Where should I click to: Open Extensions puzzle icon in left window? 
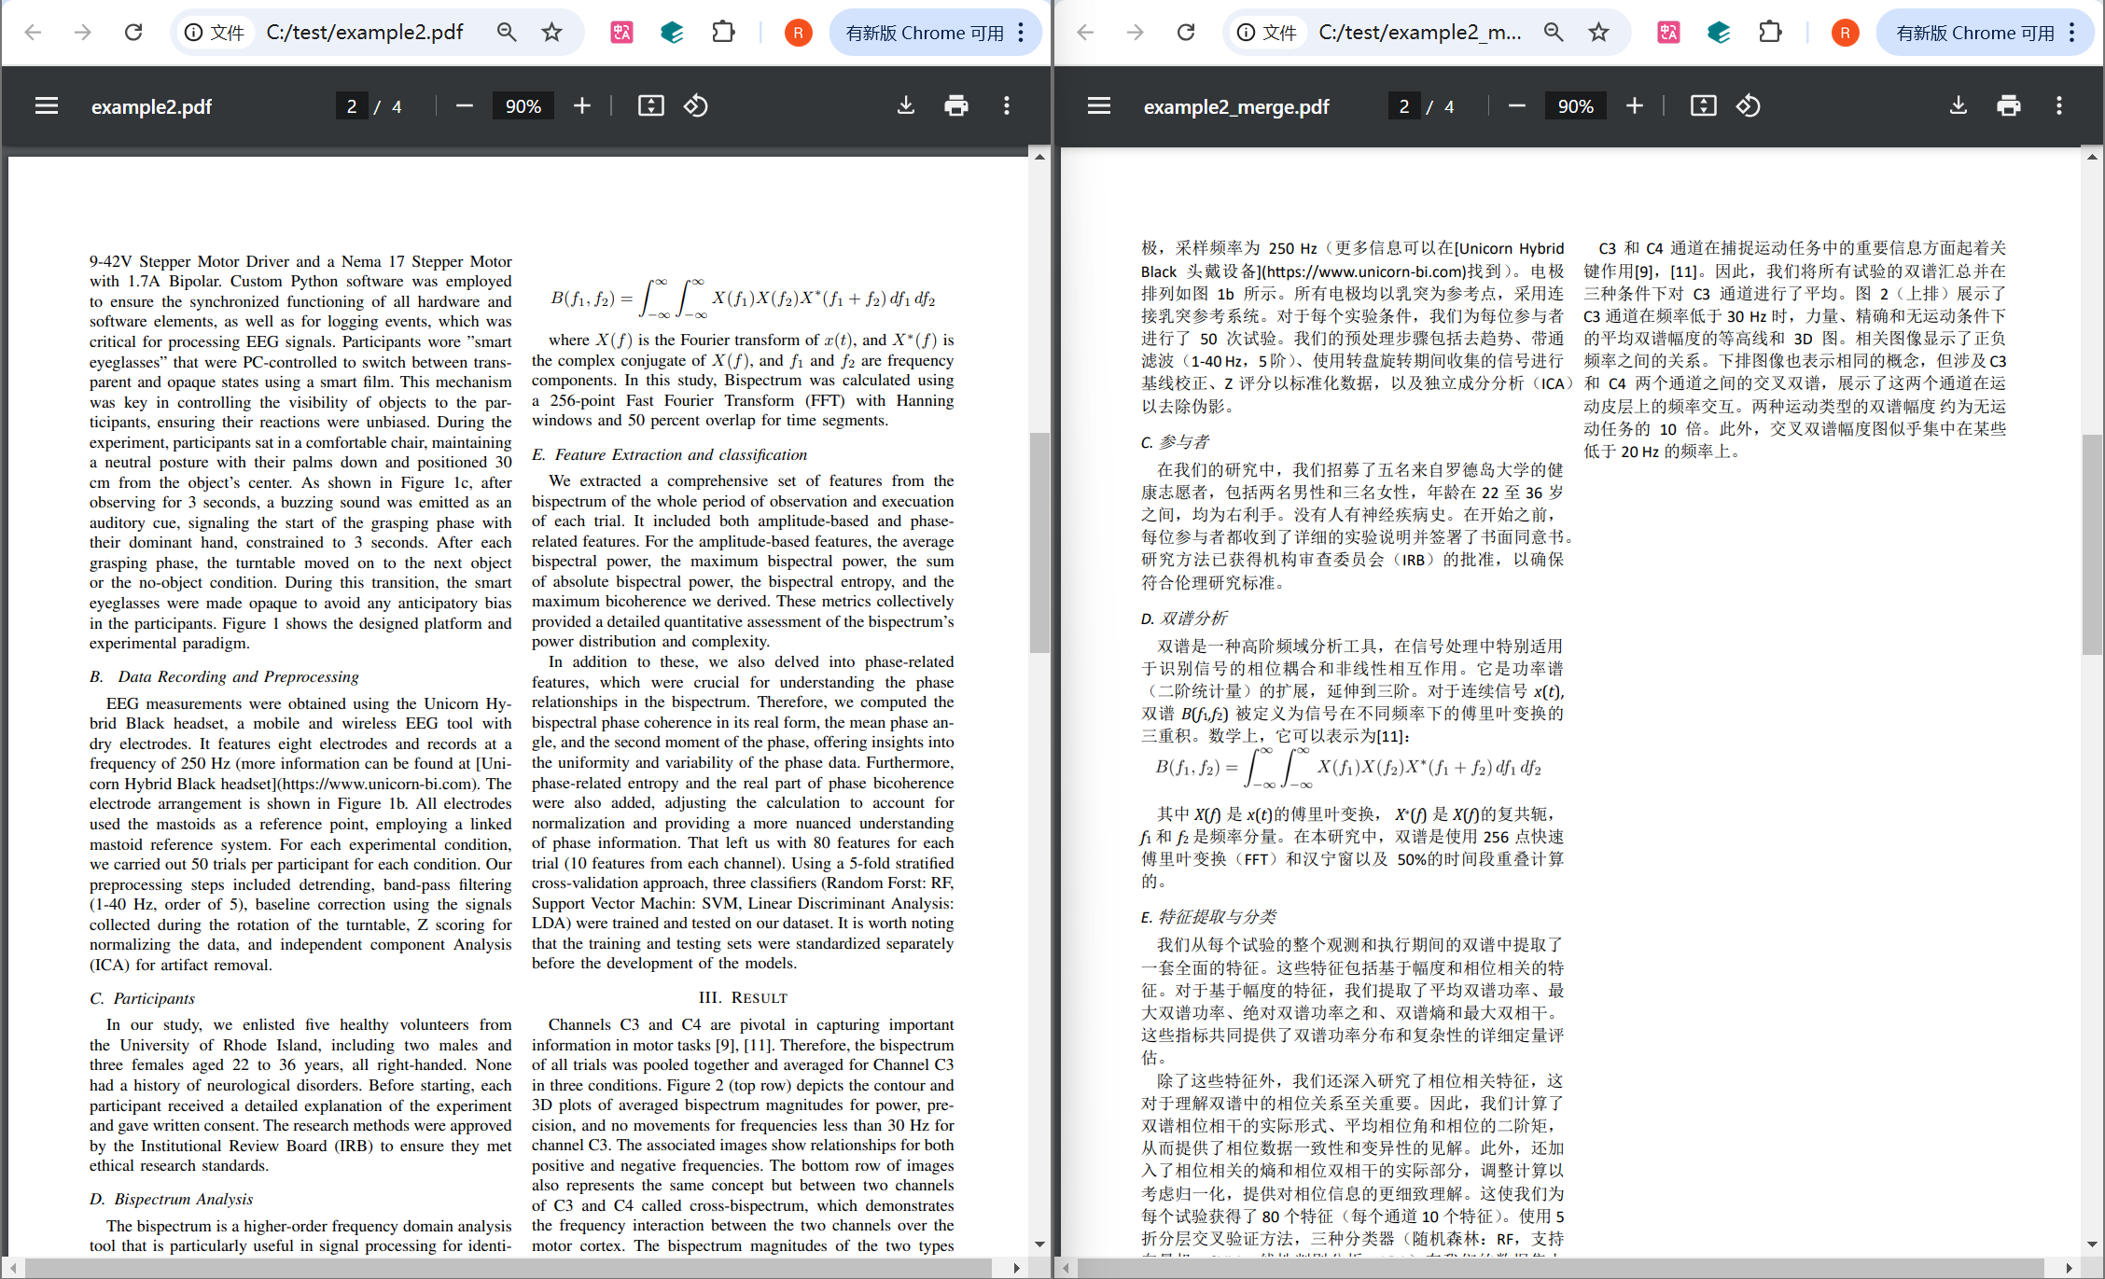click(723, 33)
